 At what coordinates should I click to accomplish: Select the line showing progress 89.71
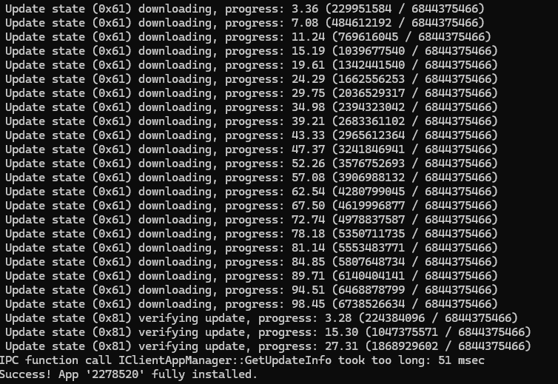(251, 276)
